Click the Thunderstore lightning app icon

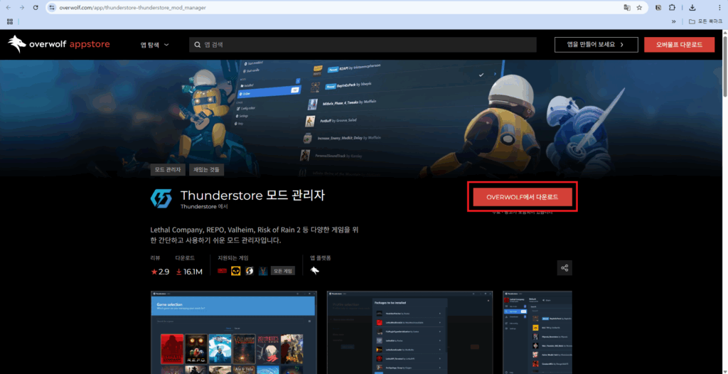161,198
